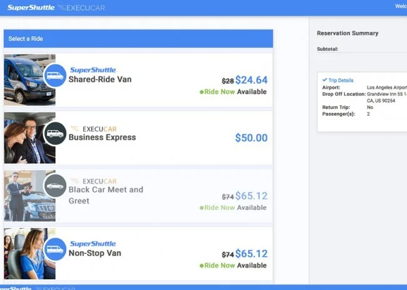
Task: Click the Business Express title text
Action: [102, 137]
